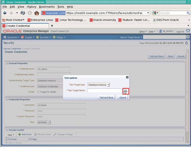Collapse the General Properties section

(7, 63)
